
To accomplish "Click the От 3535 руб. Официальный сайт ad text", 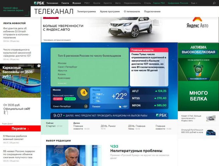I will tap(17, 107).
